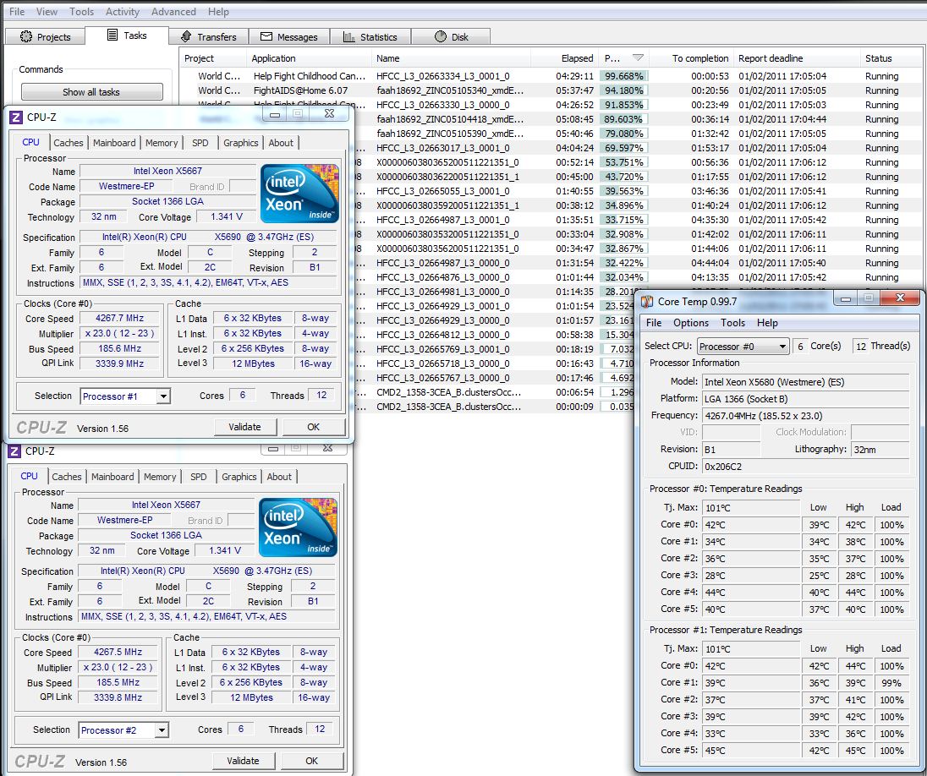
Task: Click the Messages tab envelope icon
Action: (x=266, y=36)
